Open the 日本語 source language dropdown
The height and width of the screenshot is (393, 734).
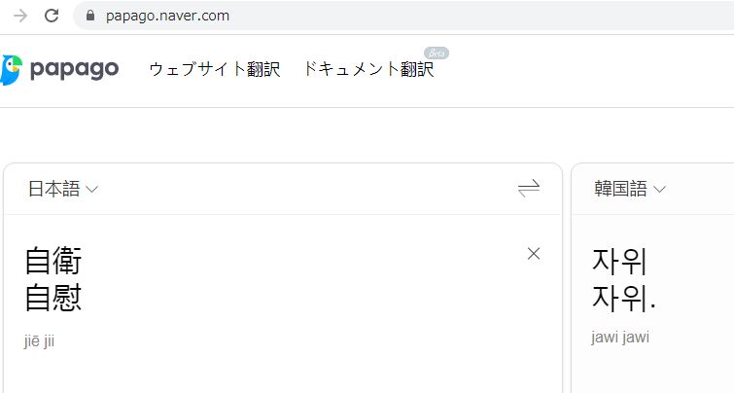click(x=63, y=189)
